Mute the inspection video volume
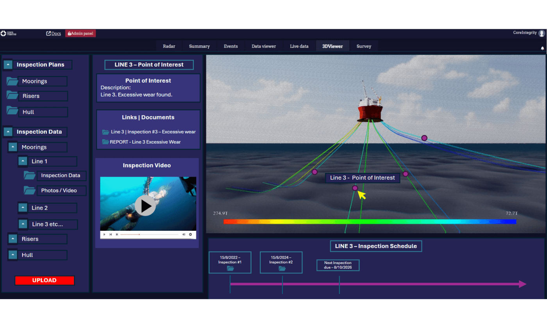 [184, 234]
